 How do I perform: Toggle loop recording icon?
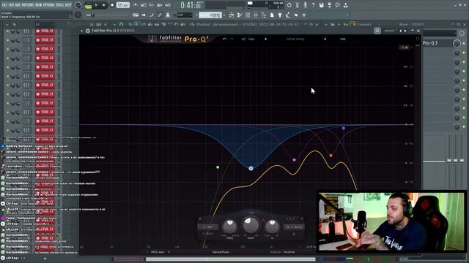168,5
